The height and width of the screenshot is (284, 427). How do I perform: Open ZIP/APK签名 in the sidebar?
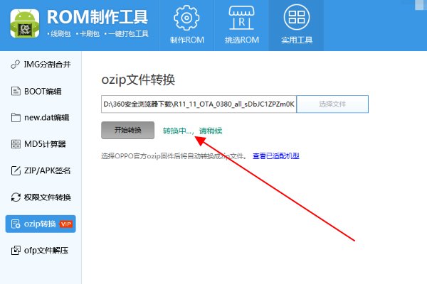click(41, 170)
